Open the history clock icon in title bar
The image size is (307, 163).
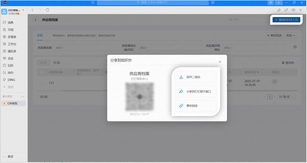[x=93, y=3]
